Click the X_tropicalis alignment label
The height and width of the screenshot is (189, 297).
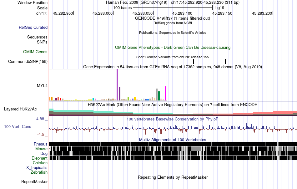coord(37,168)
